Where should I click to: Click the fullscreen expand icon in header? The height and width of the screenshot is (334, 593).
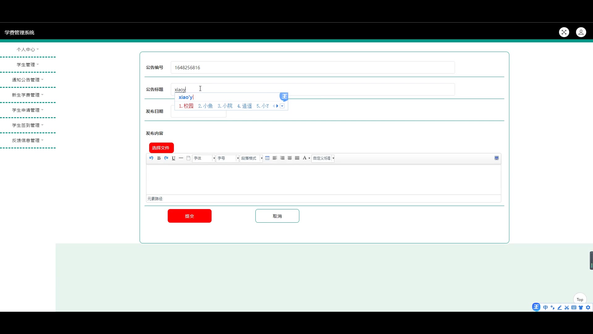pos(564,32)
